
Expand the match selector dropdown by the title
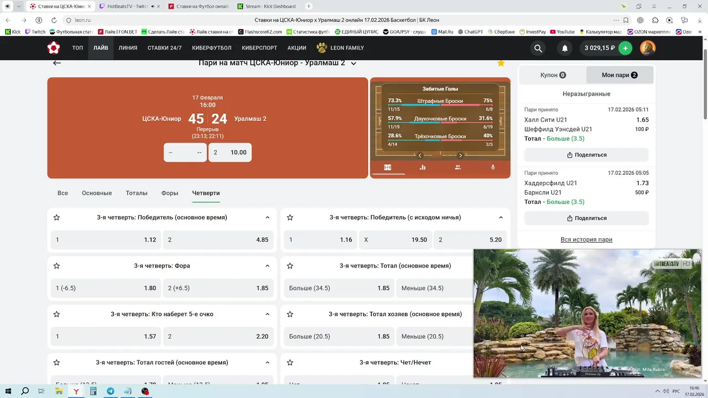353,64
